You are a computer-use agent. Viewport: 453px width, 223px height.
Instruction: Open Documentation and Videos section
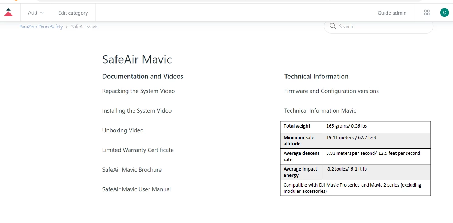point(143,76)
